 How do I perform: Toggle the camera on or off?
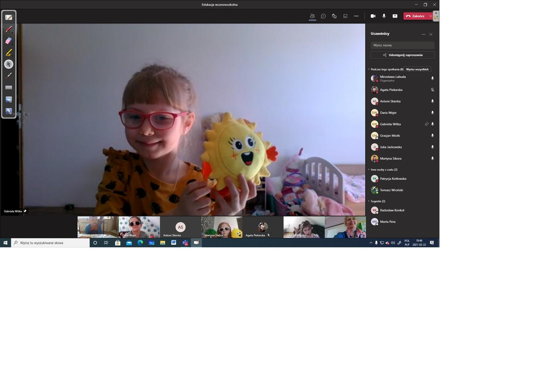(373, 16)
